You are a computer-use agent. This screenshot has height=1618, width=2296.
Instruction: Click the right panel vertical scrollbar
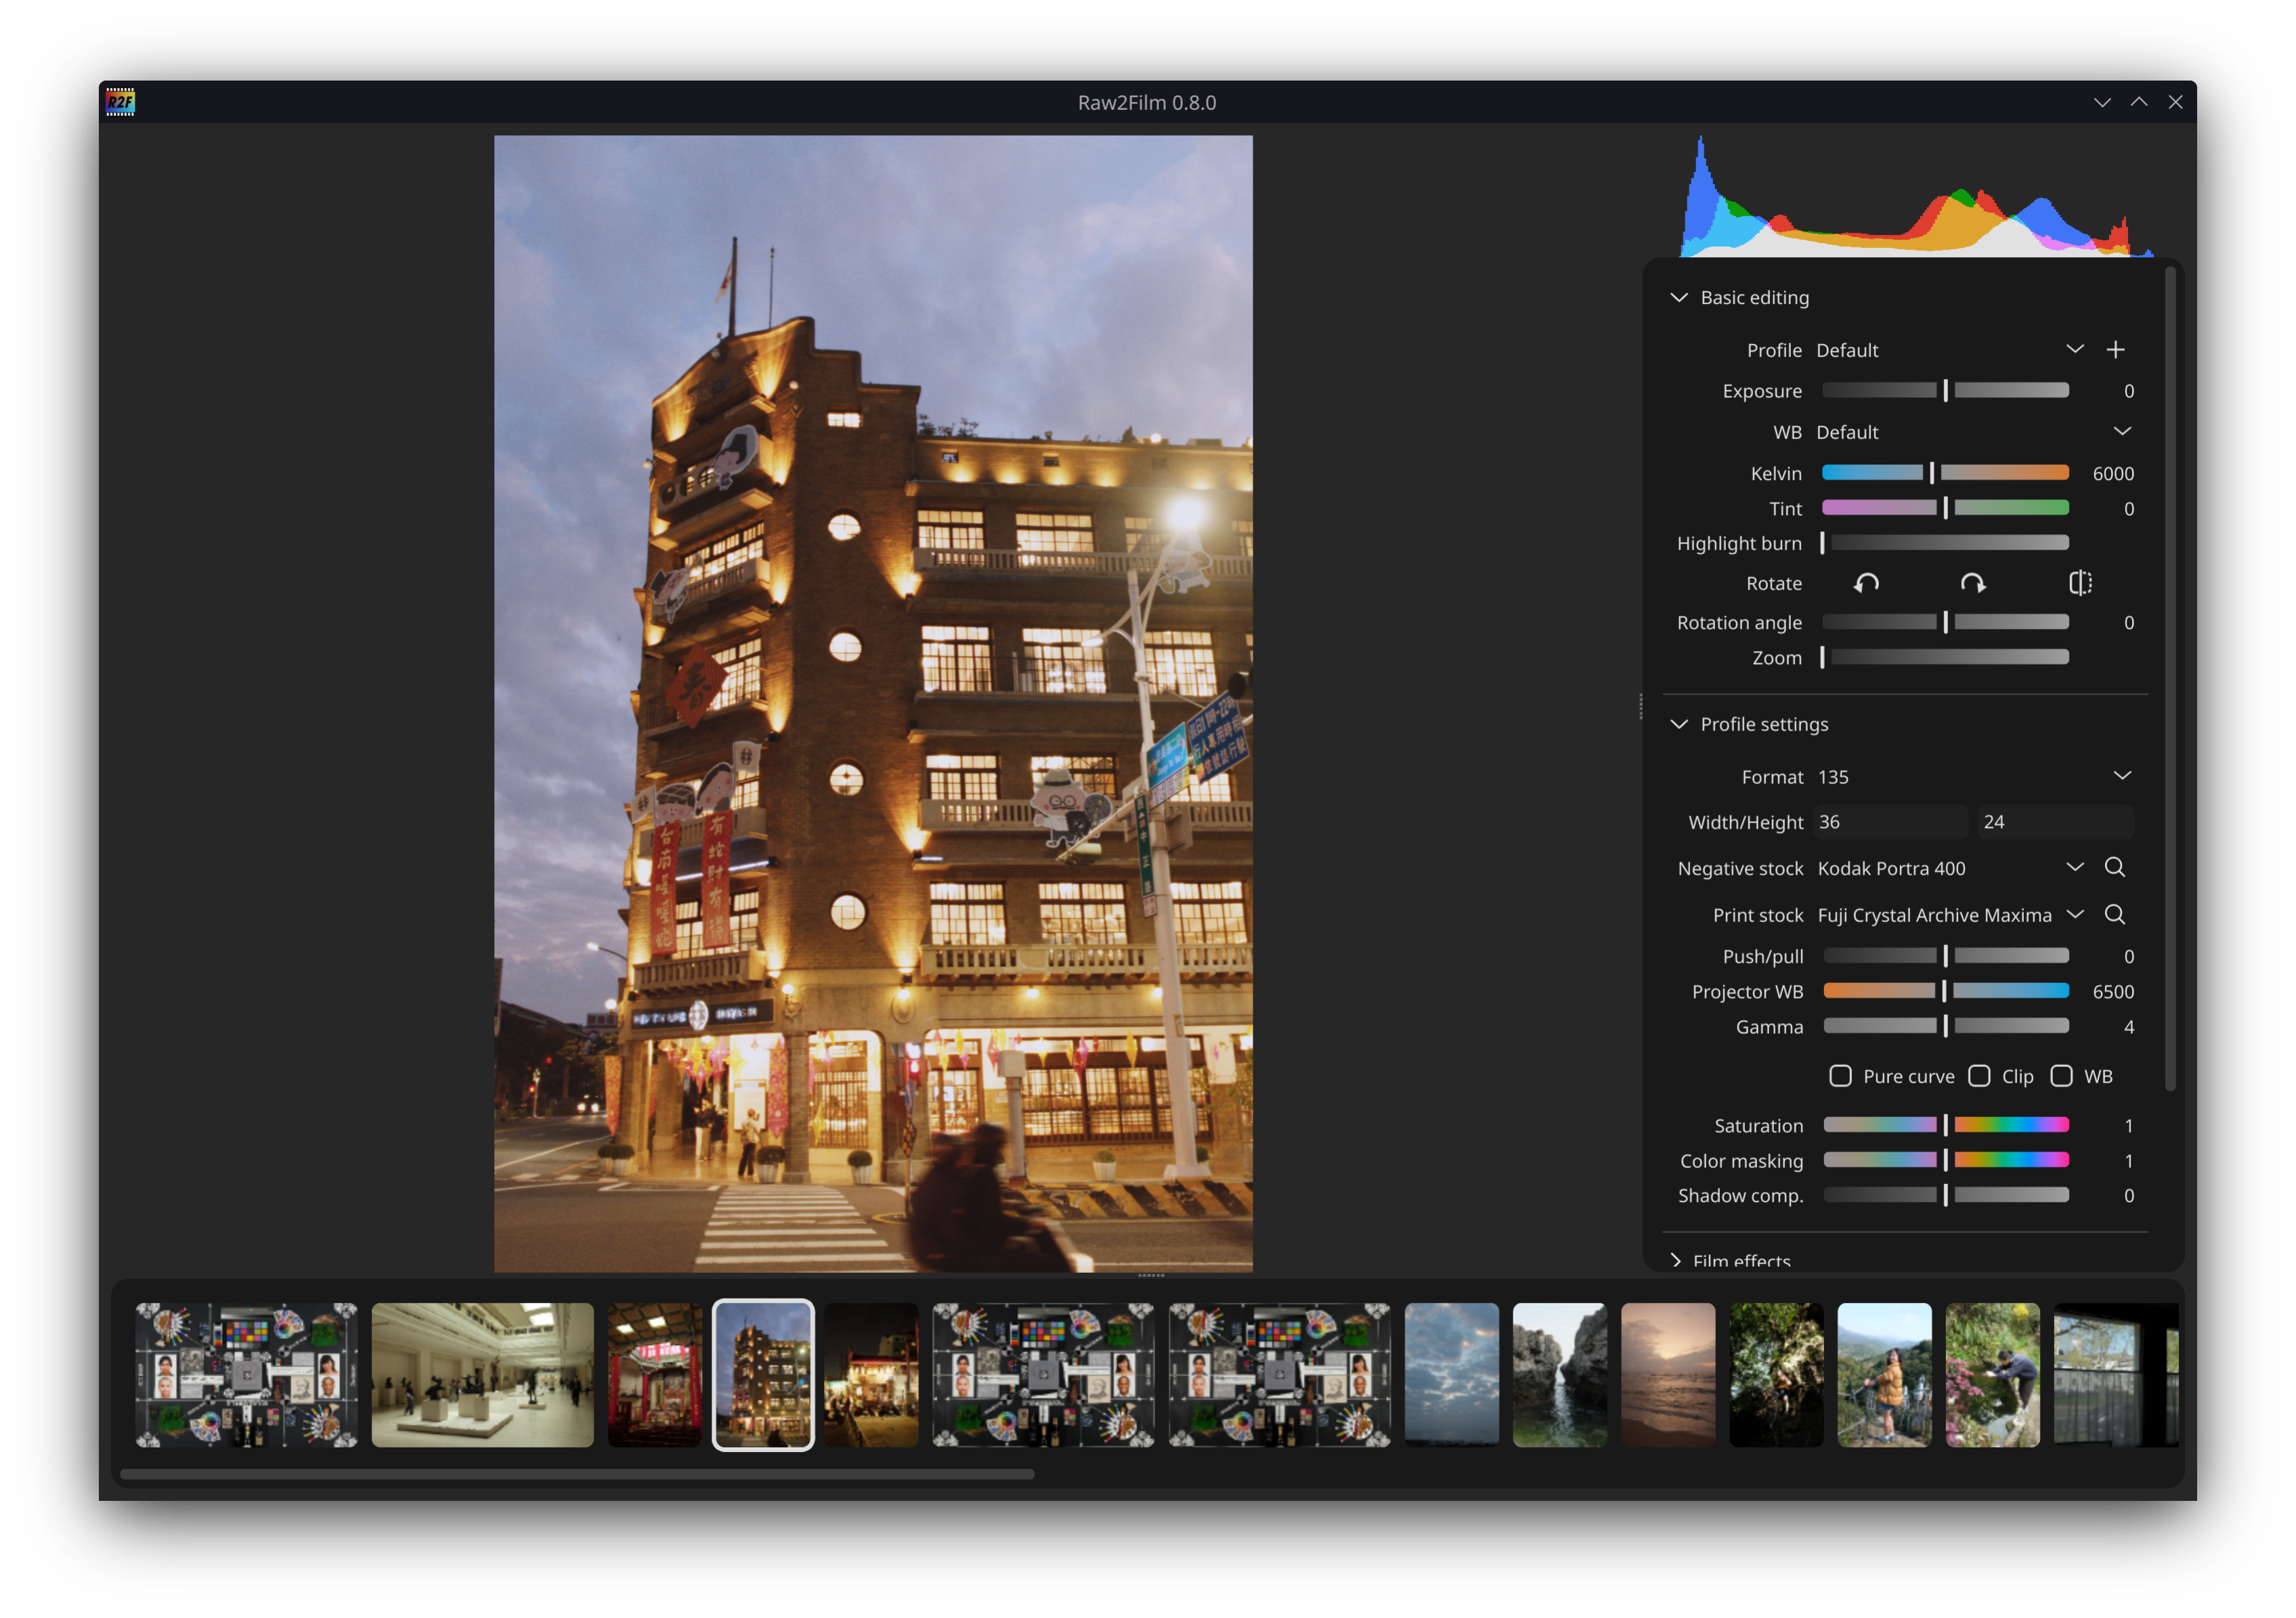[2170, 678]
